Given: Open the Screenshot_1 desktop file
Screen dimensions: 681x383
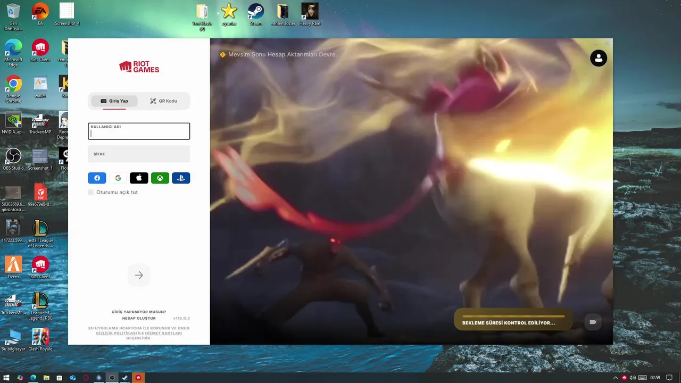Looking at the screenshot, I should point(40,159).
